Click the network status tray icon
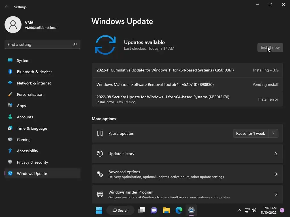290x217 pixels. pos(247,210)
